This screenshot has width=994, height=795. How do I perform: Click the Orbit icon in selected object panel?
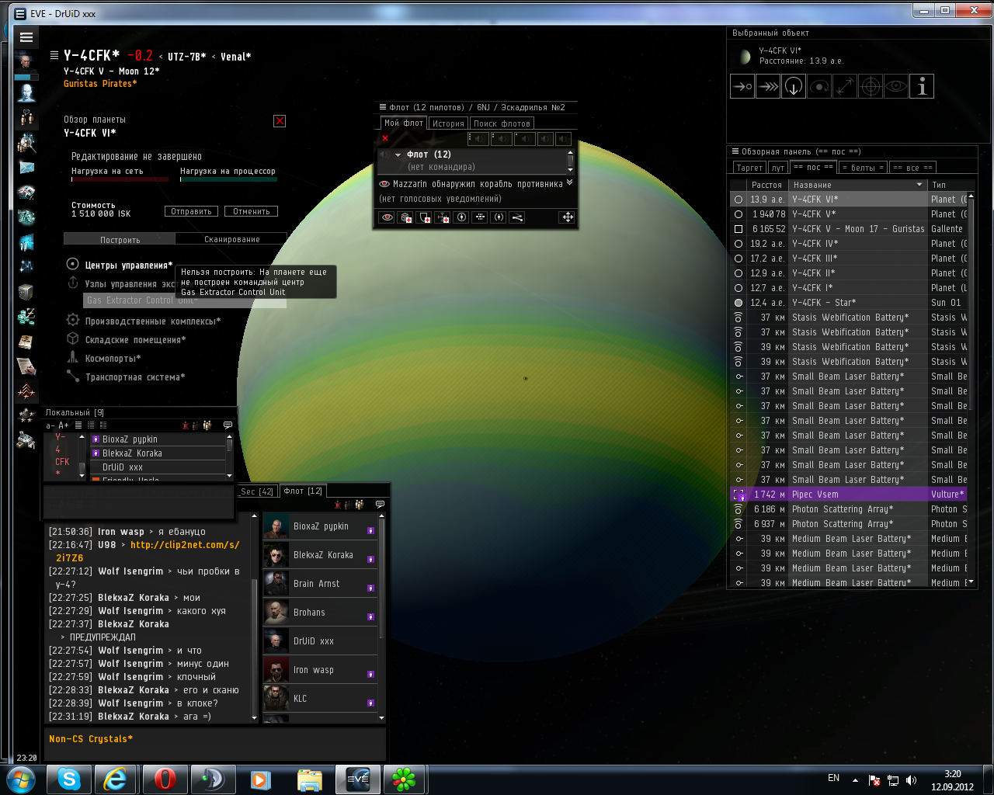pos(819,86)
